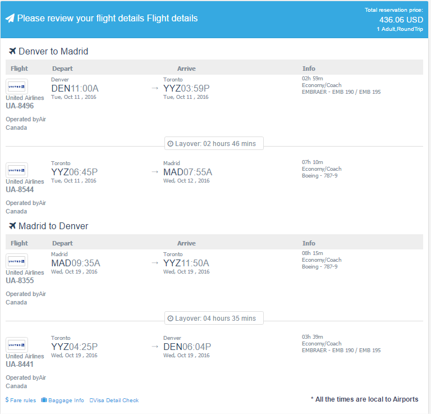Click United Airlines logo for flight UA-8441
This screenshot has width=431, height=414.
17,345
